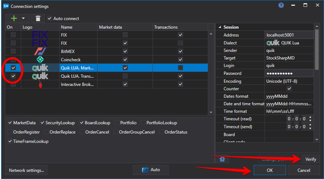
Task: Enable the PortfolioLookup checkbox
Action: pyautogui.click(x=143, y=123)
